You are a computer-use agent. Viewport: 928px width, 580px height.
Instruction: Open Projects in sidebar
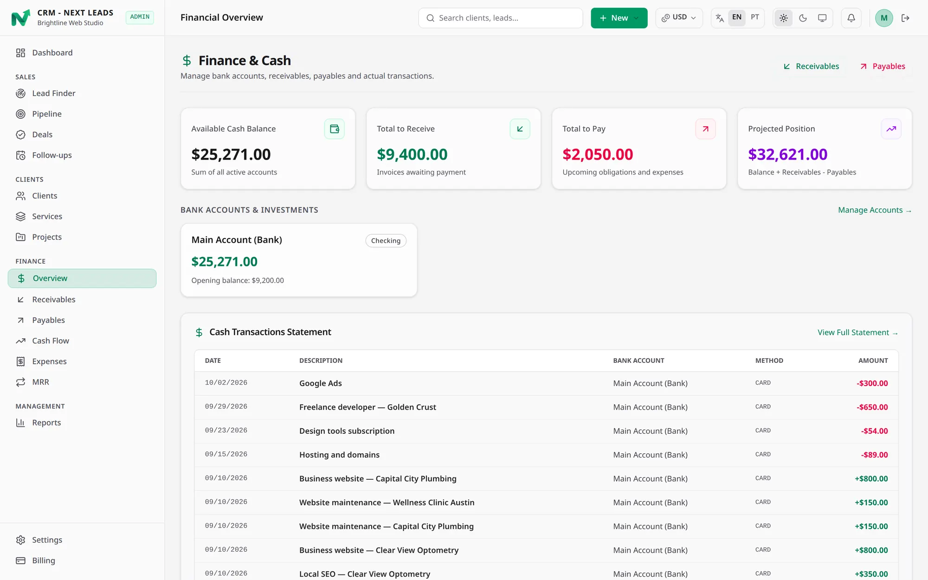click(82, 237)
